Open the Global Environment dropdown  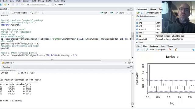[x=147, y=16]
